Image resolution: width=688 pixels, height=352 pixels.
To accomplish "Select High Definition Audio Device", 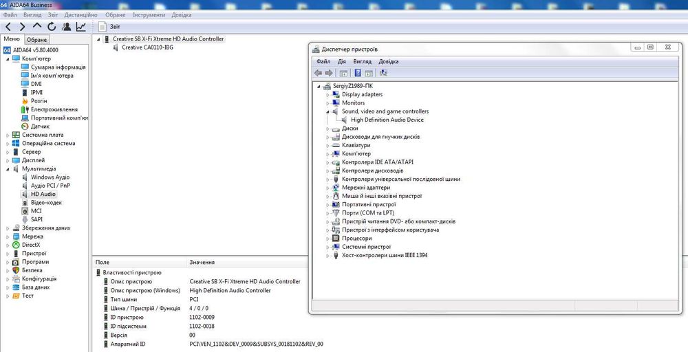I will 387,120.
